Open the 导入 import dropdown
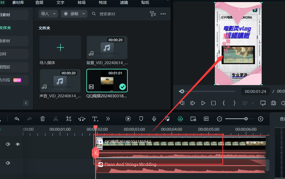 (x=48, y=14)
